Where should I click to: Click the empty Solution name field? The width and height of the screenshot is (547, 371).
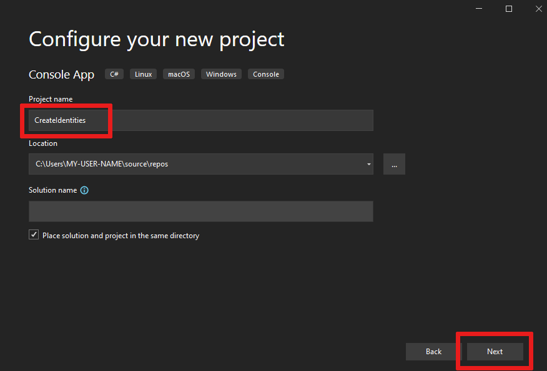pyautogui.click(x=201, y=211)
